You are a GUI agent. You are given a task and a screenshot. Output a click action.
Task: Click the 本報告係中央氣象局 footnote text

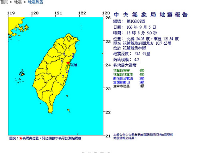[143, 136]
